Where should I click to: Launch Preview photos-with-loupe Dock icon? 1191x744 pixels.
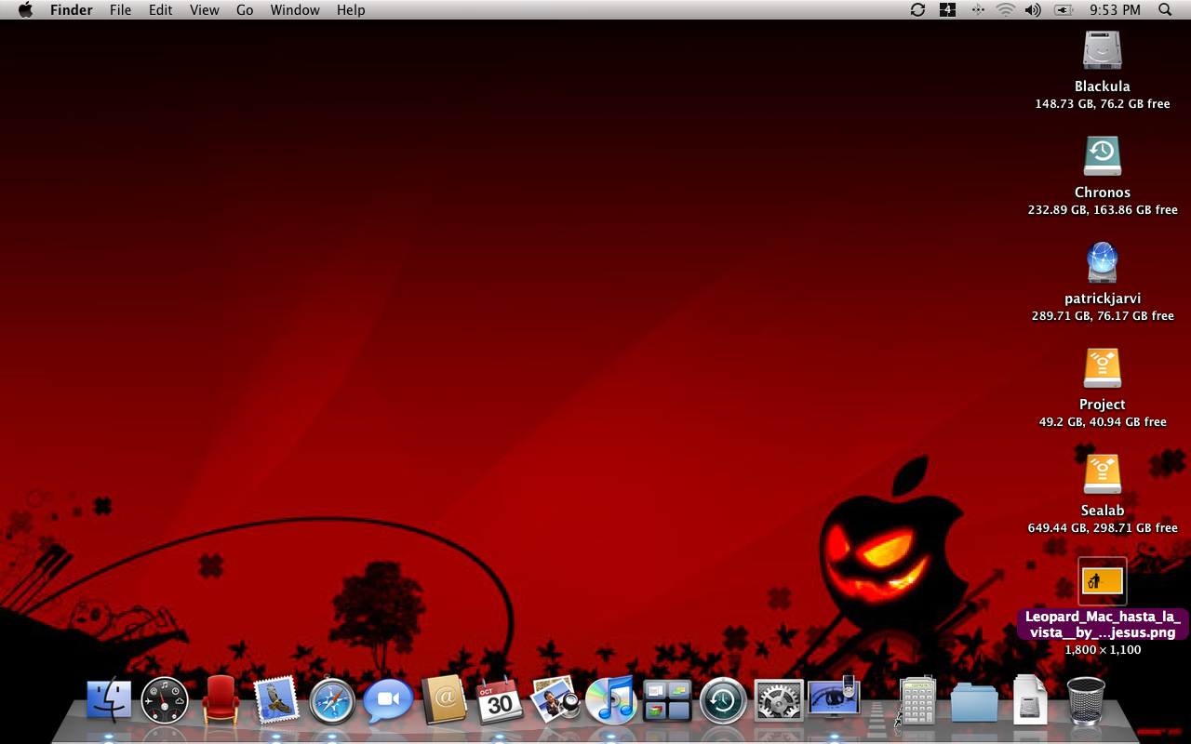click(555, 700)
